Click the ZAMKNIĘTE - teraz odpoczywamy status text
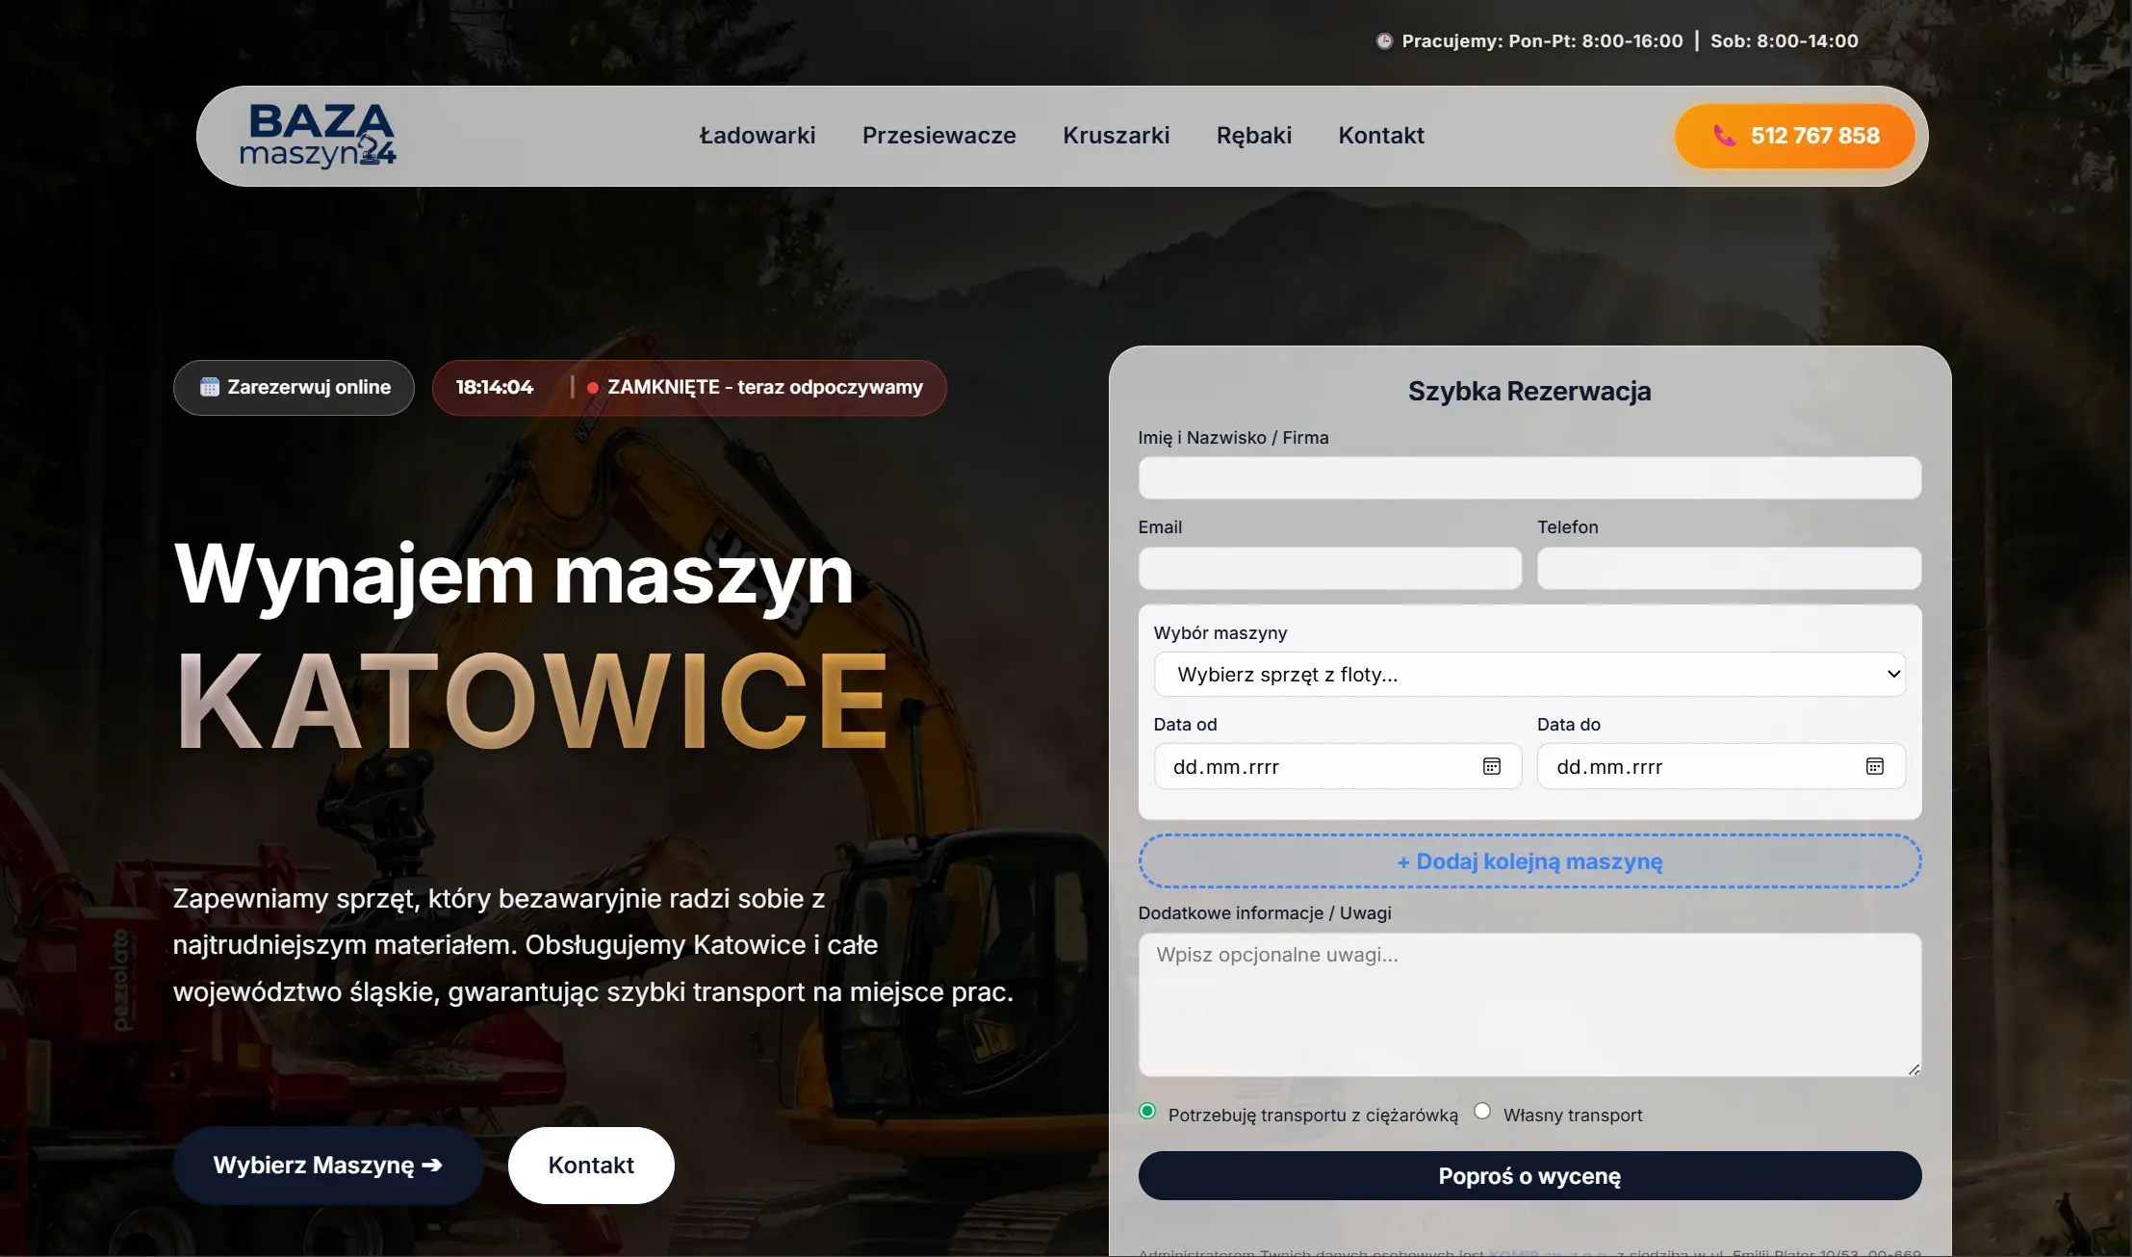The image size is (2132, 1257). 765,388
